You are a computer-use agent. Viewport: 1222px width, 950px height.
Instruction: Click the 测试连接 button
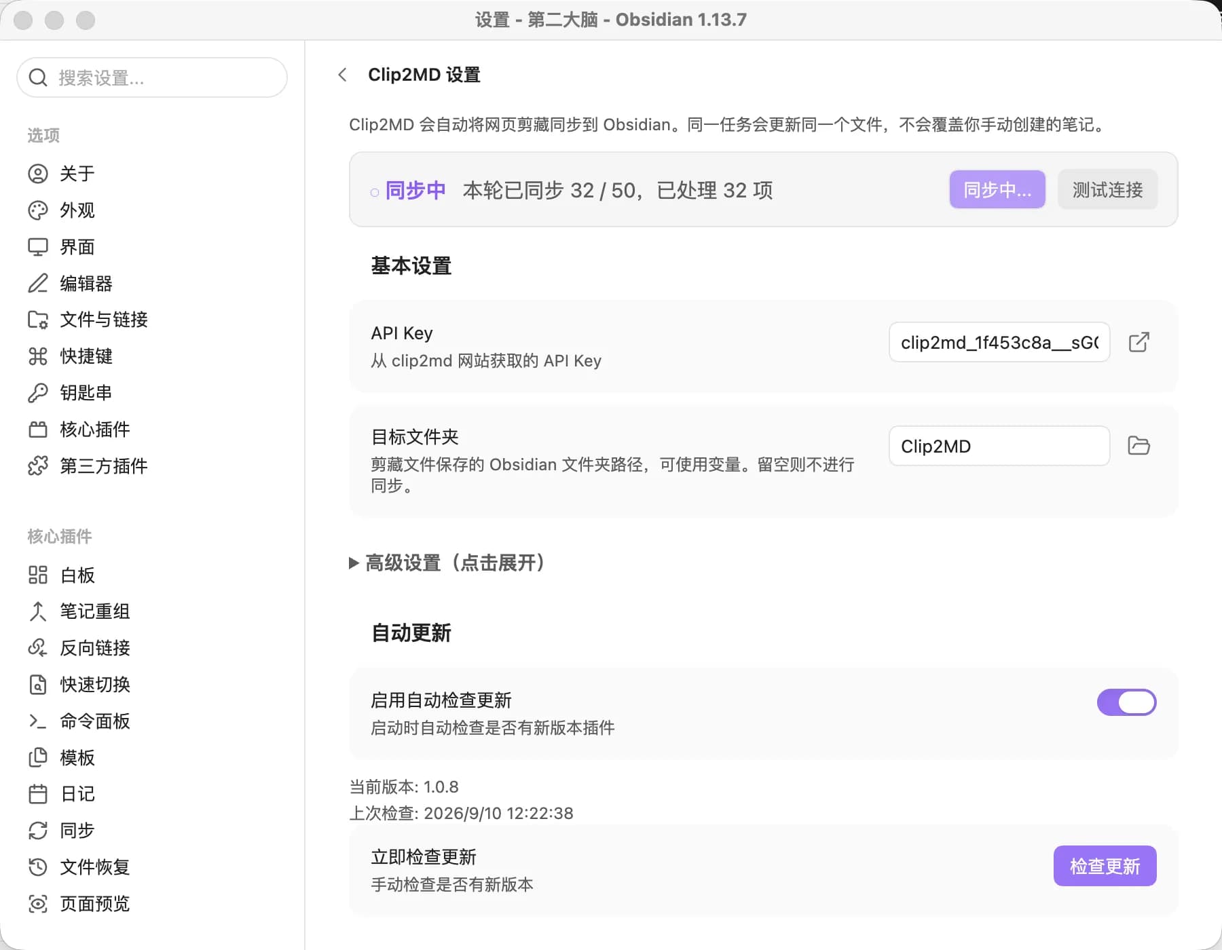tap(1107, 189)
